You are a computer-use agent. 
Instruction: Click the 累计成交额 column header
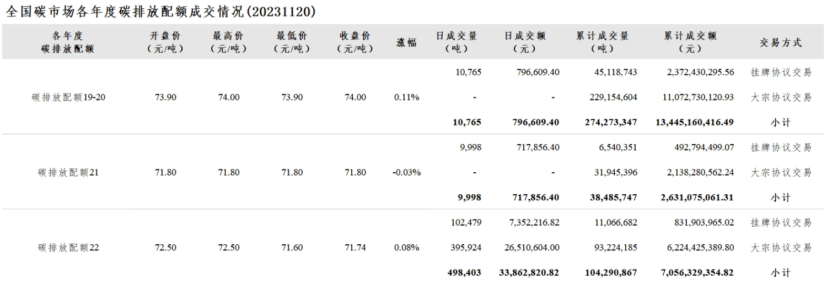691,42
